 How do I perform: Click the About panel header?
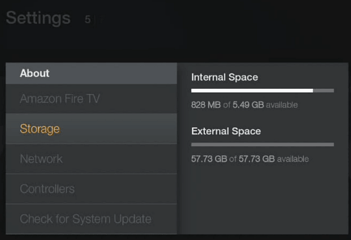(x=92, y=73)
